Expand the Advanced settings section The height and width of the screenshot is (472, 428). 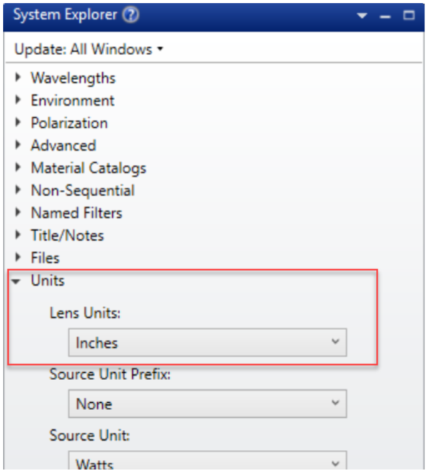(19, 145)
